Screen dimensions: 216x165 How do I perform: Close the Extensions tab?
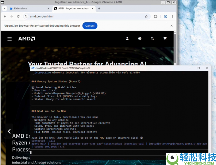click(x=48, y=9)
